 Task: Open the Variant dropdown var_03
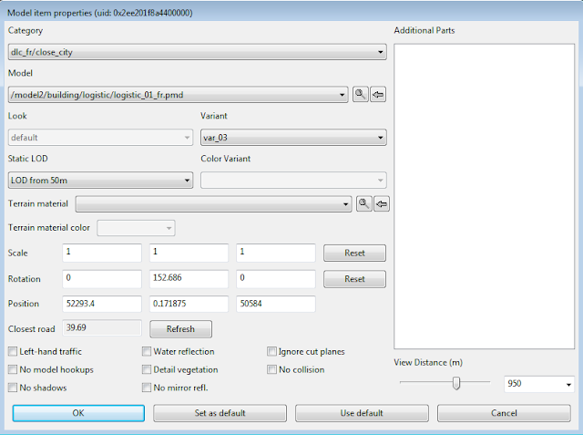(293, 138)
